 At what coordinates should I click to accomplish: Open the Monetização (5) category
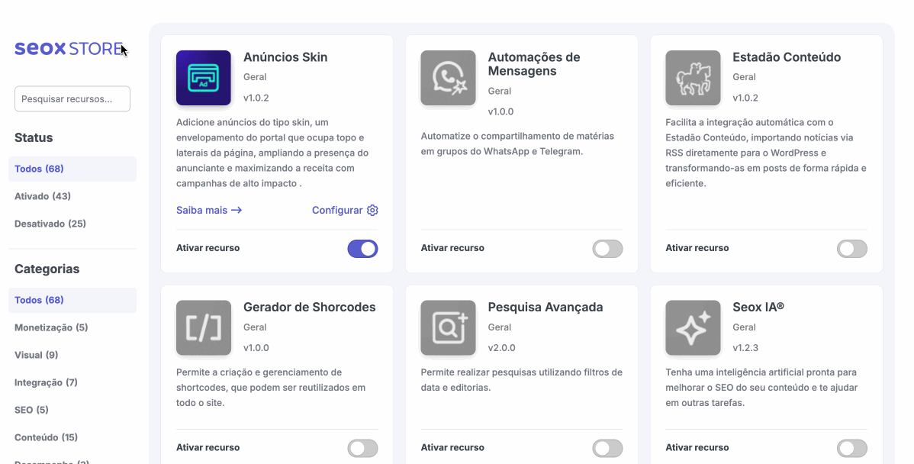(51, 327)
